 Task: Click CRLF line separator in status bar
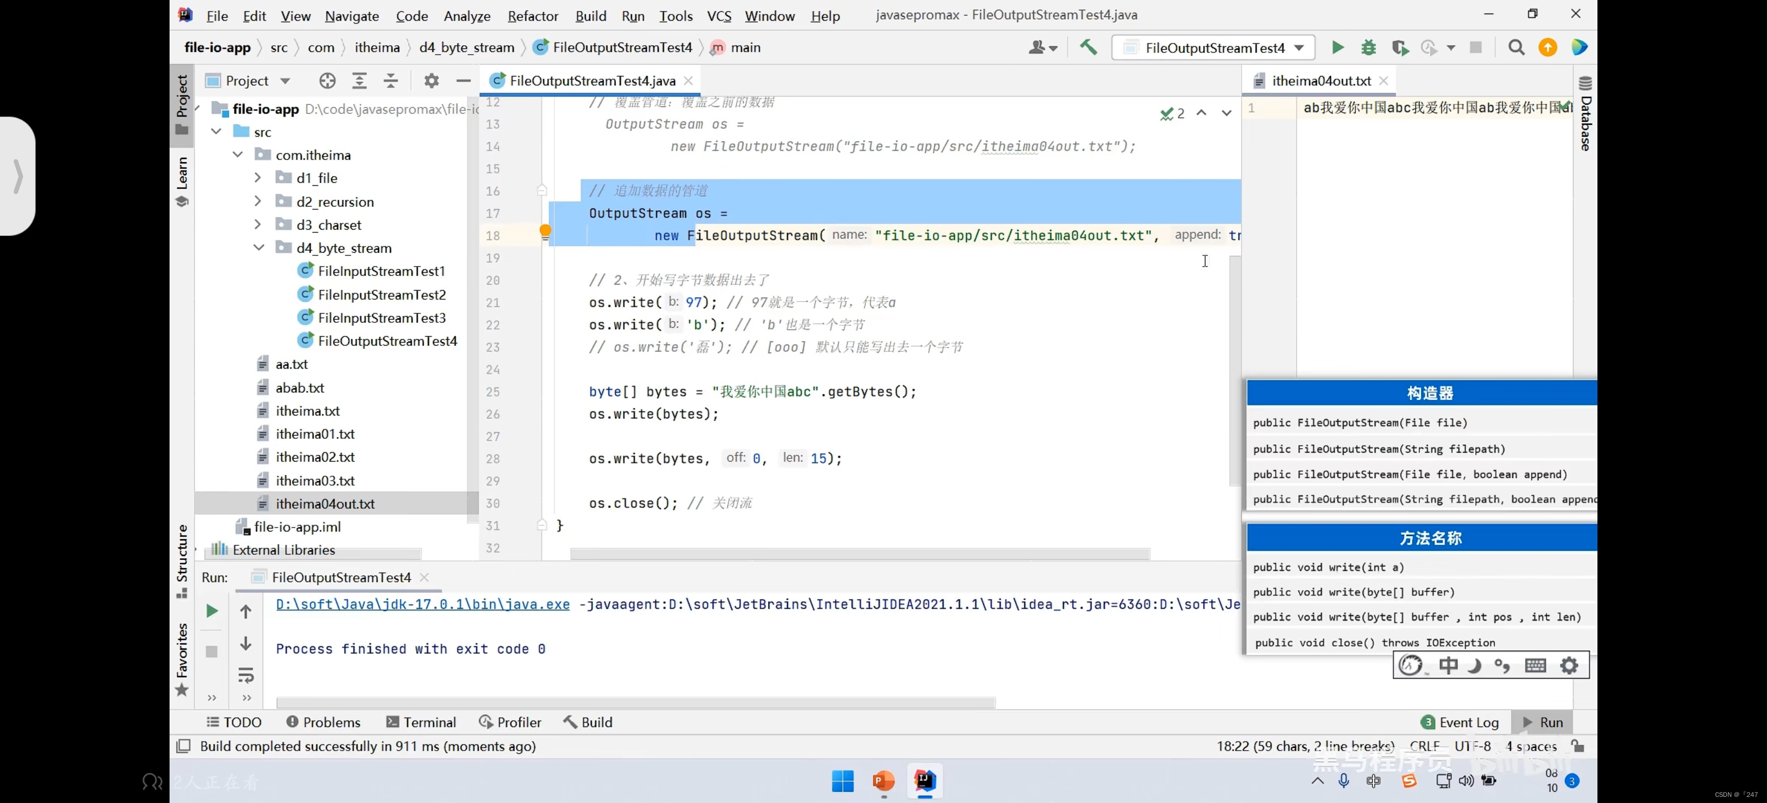click(x=1425, y=746)
